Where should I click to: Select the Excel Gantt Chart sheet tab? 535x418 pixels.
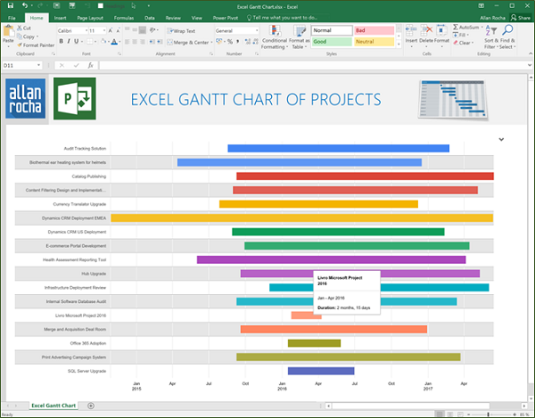pyautogui.click(x=53, y=406)
